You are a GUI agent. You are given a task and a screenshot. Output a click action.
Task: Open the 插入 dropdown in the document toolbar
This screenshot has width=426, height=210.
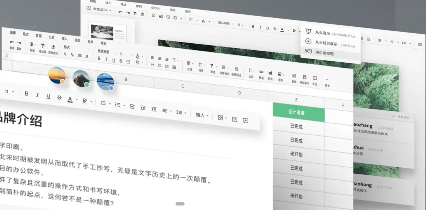tap(202, 115)
